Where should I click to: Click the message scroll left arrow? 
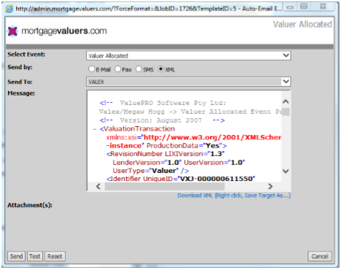[x=98, y=186]
